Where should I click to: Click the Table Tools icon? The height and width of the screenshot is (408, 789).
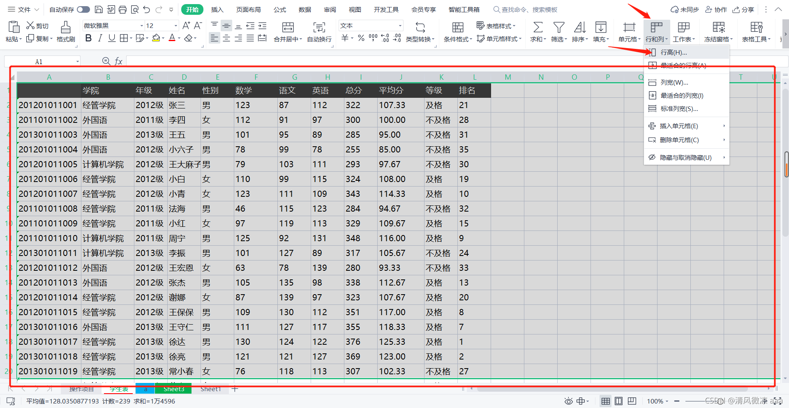pos(756,27)
